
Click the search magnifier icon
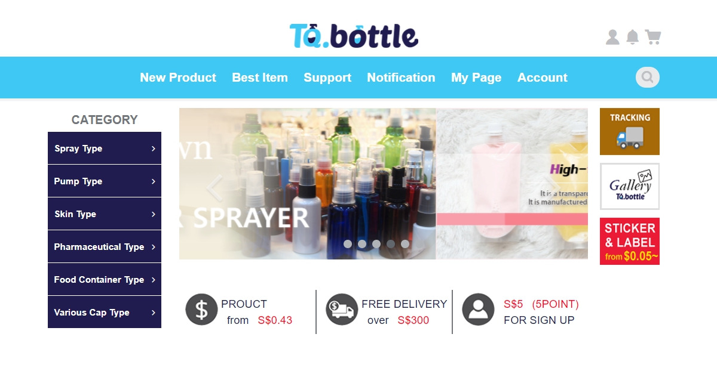[x=648, y=78]
